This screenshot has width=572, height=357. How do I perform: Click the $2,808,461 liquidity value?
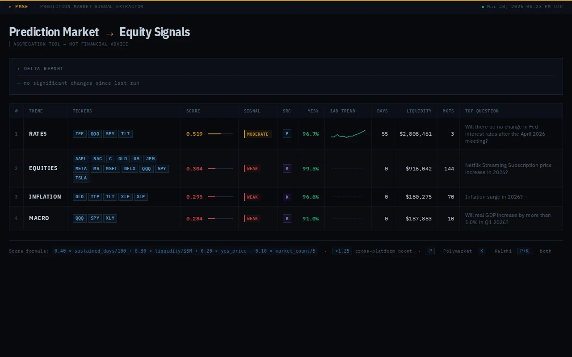(416, 134)
